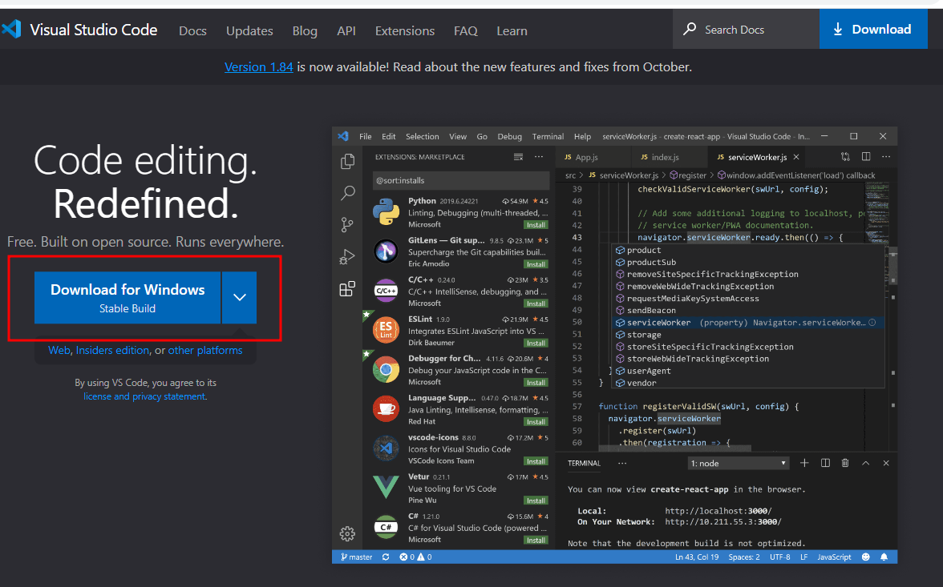Viewport: 943px width, 587px height.
Task: Click the feedback smiley in status bar
Action: click(x=865, y=557)
